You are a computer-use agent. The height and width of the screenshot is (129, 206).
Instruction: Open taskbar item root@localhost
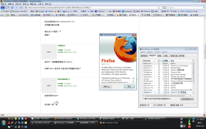point(155,119)
